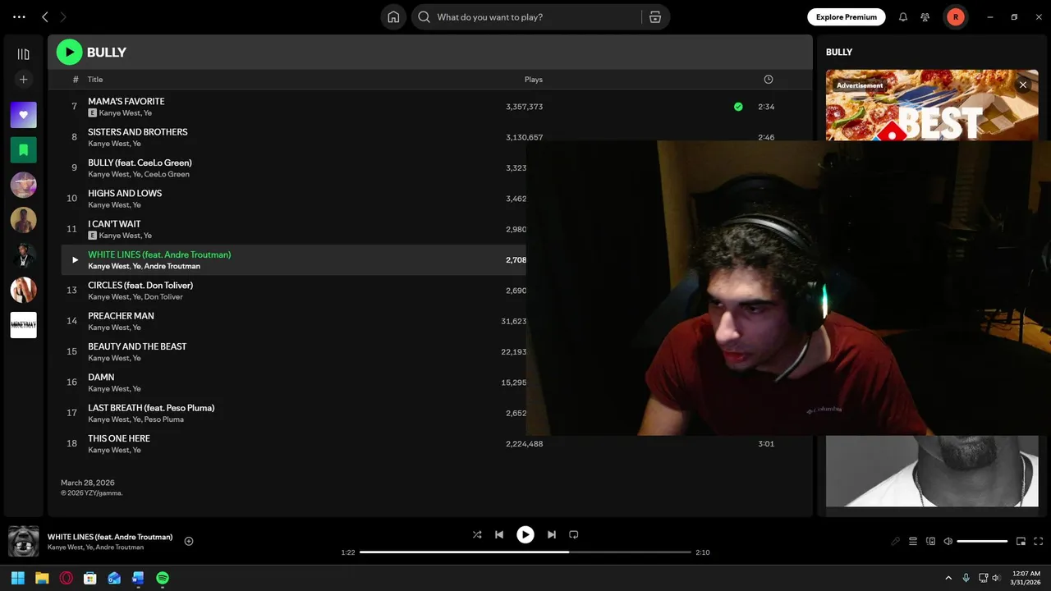1051x591 pixels.
Task: Open the Home page
Action: click(x=393, y=16)
